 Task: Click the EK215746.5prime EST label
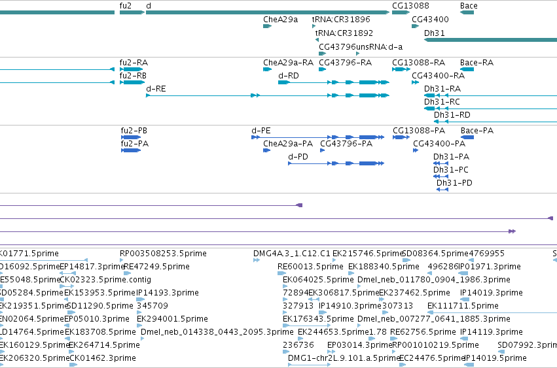pos(368,254)
